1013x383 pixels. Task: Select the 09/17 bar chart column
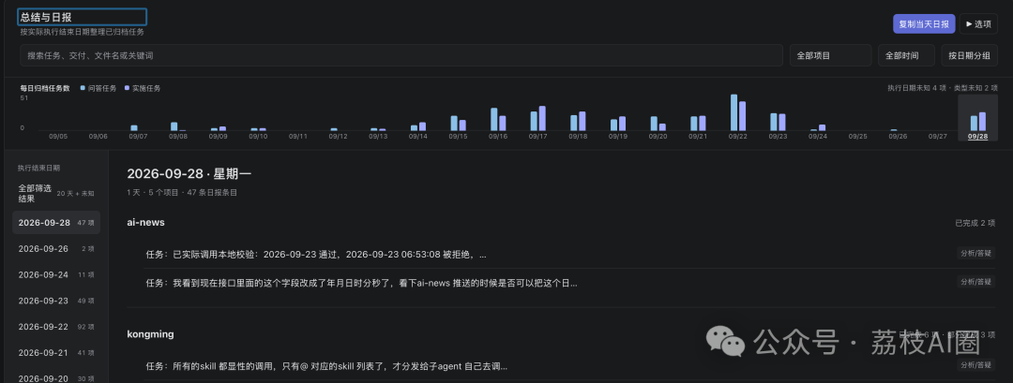(538, 118)
